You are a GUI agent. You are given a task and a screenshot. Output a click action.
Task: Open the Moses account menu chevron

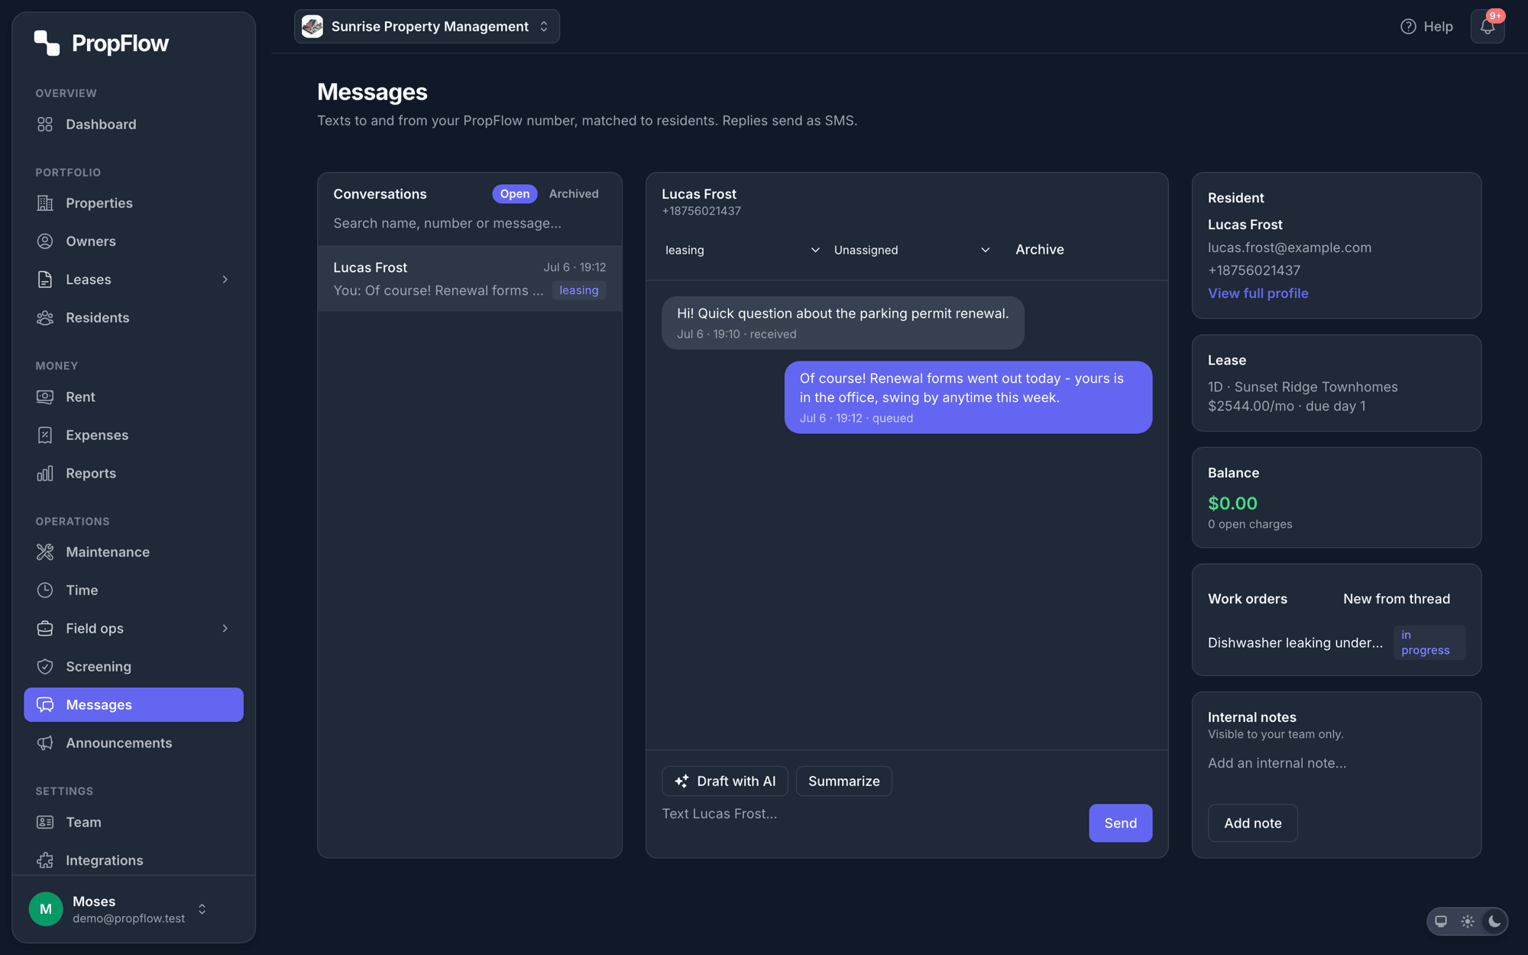(x=202, y=909)
